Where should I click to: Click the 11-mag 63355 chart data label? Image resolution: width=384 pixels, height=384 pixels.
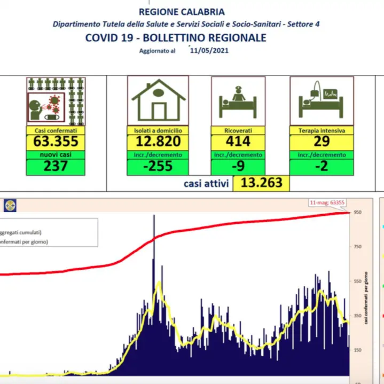pos(326,202)
